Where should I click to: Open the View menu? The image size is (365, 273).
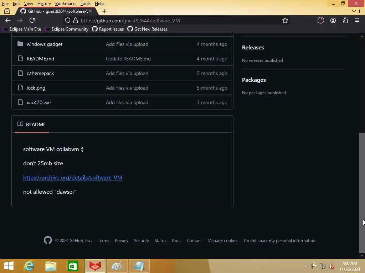(x=29, y=4)
